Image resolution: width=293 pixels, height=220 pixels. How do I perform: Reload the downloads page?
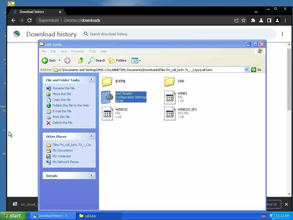[x=29, y=20]
